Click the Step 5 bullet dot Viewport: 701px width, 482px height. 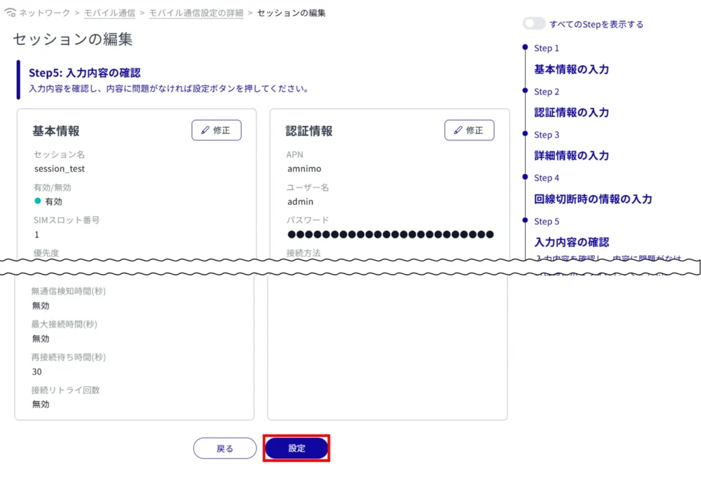click(525, 220)
